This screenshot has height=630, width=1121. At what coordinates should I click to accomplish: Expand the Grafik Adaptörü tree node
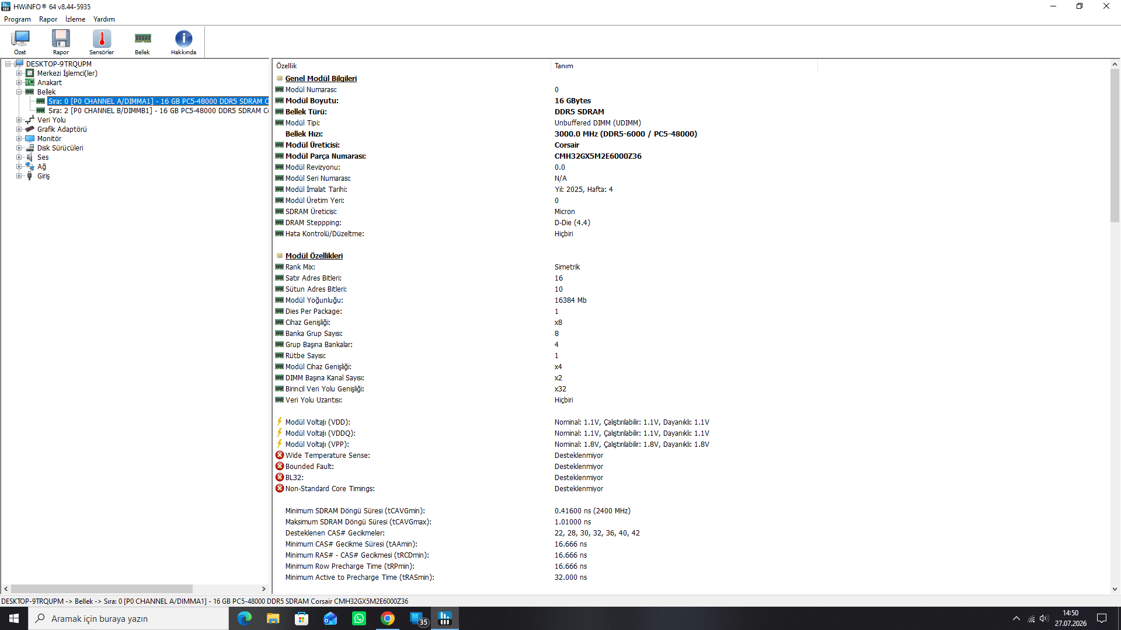[19, 129]
